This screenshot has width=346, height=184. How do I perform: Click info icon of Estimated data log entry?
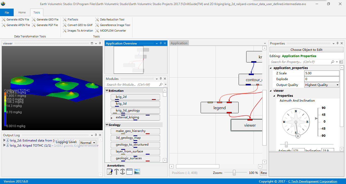pos(8,140)
